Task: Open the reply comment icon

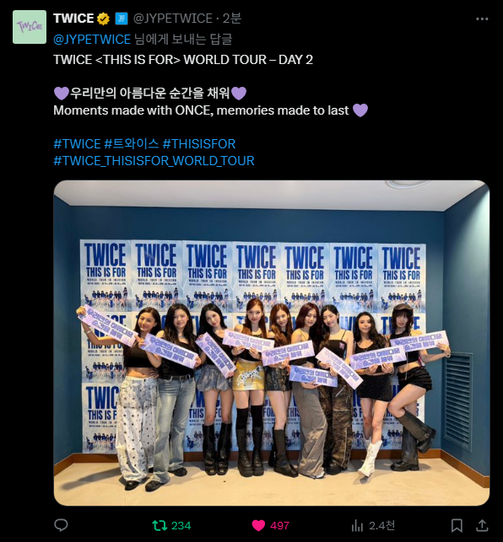Action: click(62, 525)
